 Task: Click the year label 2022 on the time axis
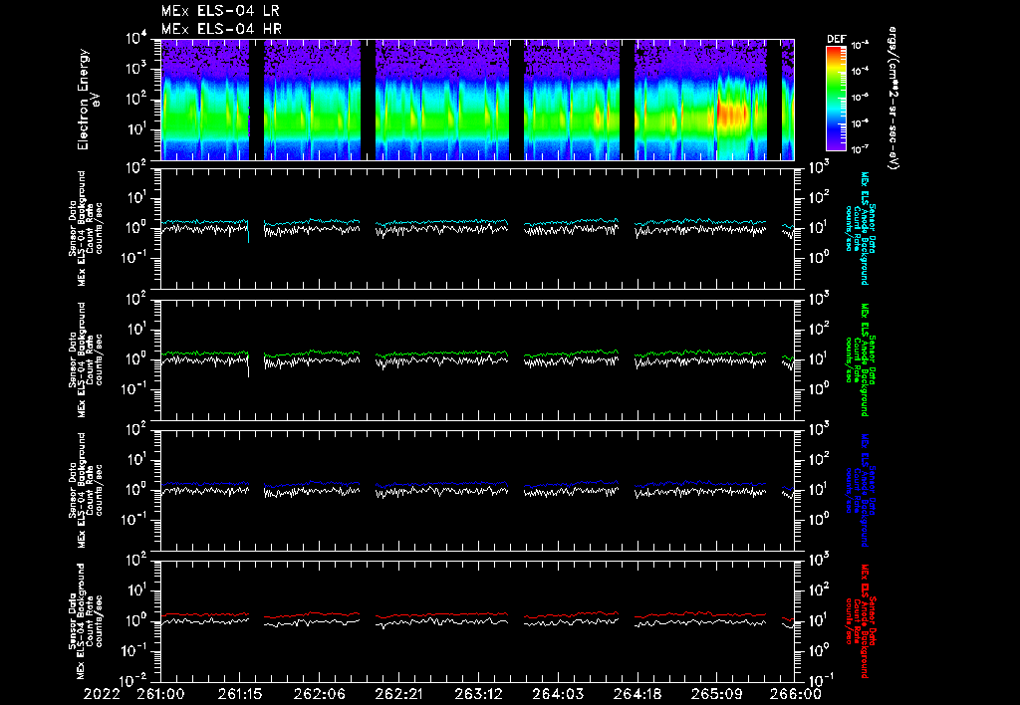pyautogui.click(x=102, y=694)
